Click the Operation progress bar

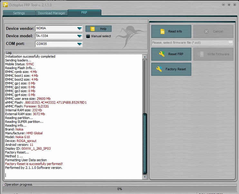click(x=119, y=189)
